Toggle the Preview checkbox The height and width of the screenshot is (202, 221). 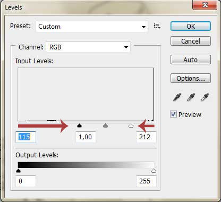[x=173, y=114]
